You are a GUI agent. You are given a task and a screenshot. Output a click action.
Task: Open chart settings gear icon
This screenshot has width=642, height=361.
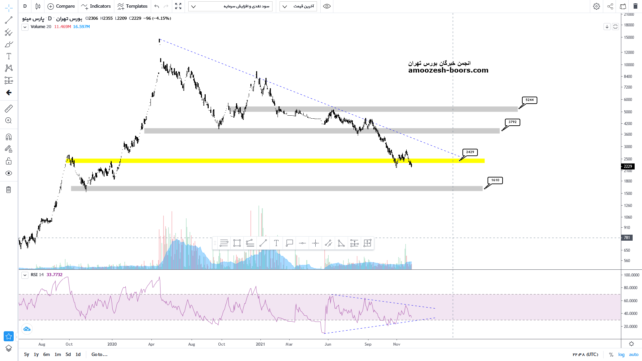[596, 6]
